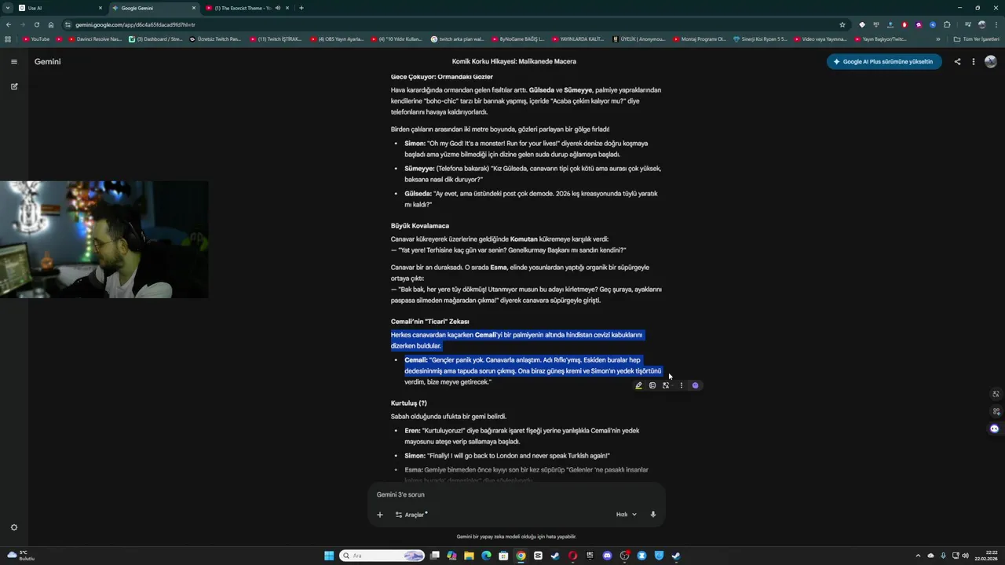Open the Montaj Programı bookmark

tap(700, 38)
